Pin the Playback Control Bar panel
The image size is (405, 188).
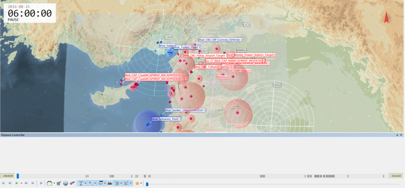click(x=397, y=135)
